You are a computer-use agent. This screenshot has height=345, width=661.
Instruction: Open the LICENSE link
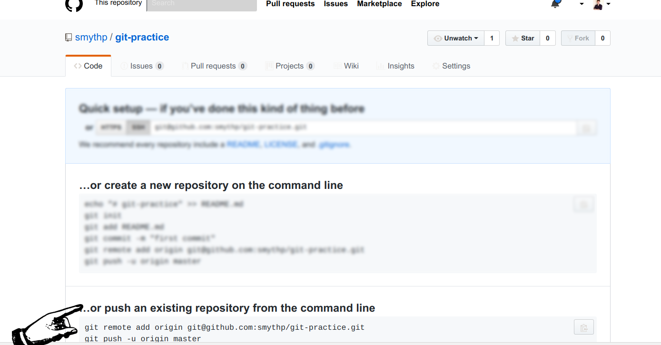point(281,144)
